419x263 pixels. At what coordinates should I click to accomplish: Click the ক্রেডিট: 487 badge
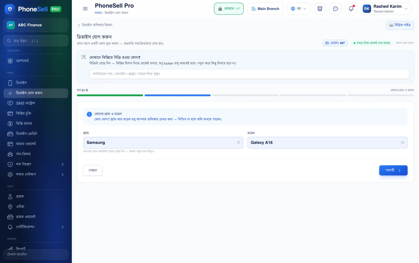(x=335, y=43)
